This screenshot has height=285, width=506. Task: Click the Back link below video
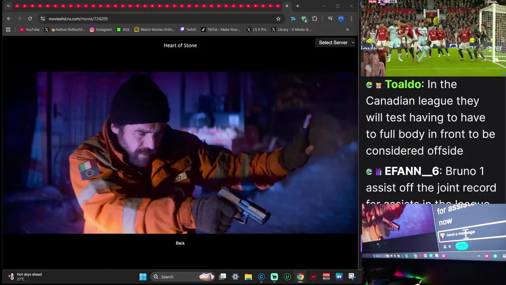coord(180,243)
